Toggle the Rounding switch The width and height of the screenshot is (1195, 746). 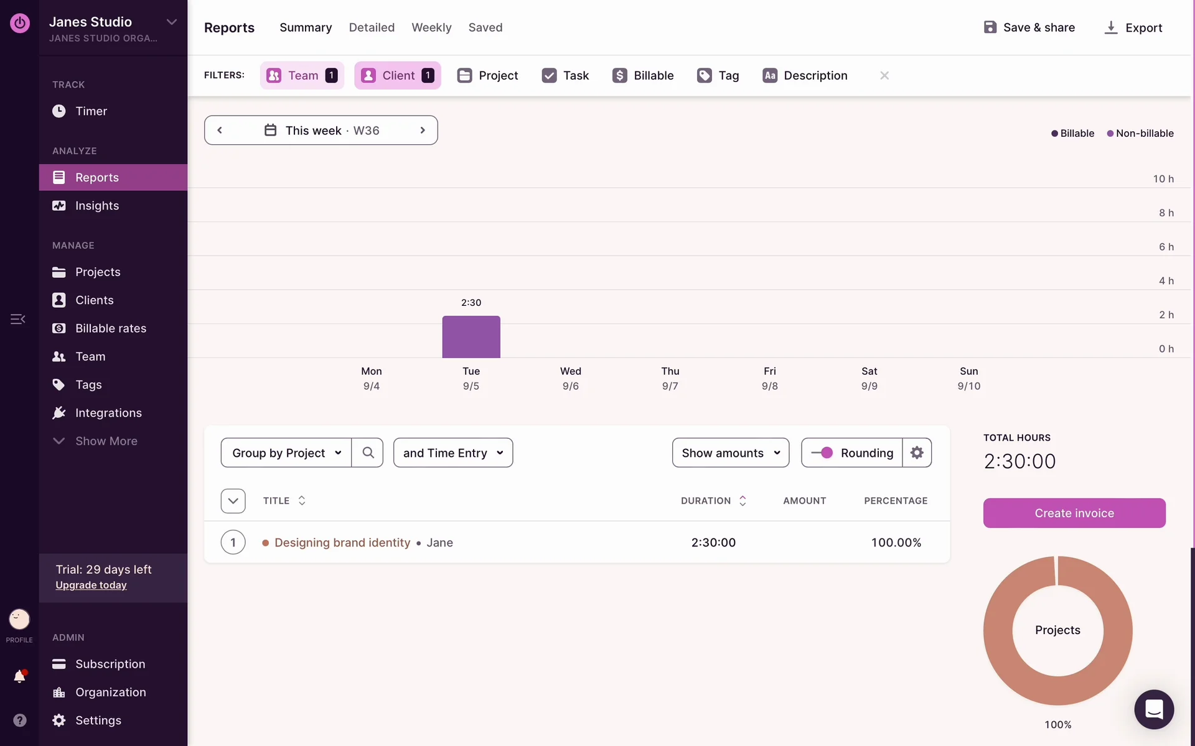(x=822, y=453)
